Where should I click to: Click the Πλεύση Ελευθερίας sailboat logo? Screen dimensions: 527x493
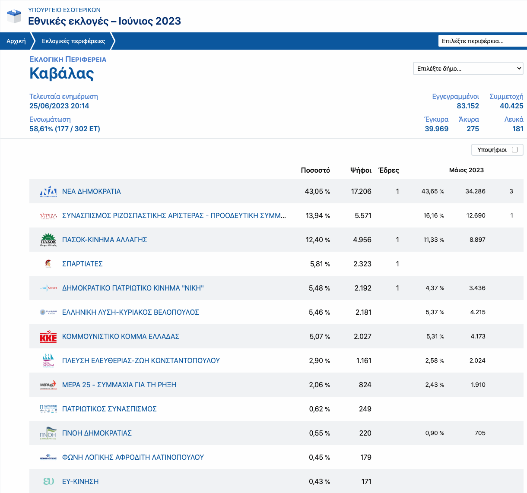[48, 360]
